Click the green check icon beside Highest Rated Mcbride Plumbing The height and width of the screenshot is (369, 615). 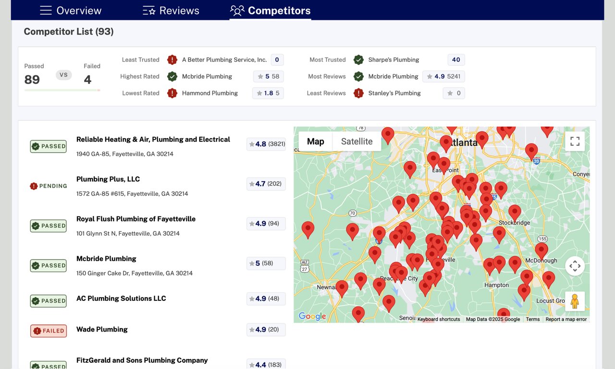point(172,76)
